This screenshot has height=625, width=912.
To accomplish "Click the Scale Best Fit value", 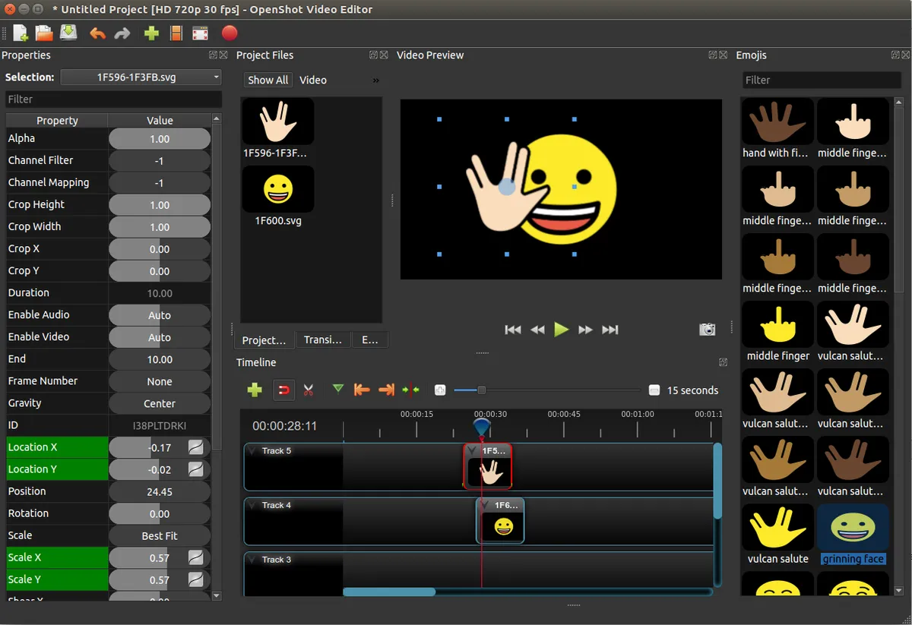I will click(x=160, y=535).
